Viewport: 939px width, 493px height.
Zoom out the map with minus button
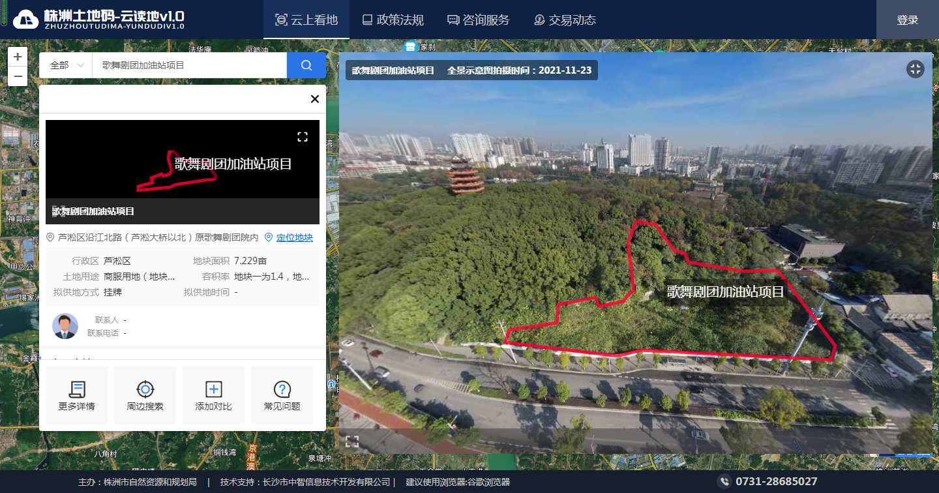(x=18, y=76)
